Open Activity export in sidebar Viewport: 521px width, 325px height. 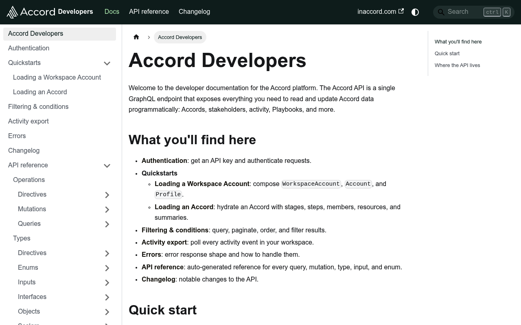point(59,121)
